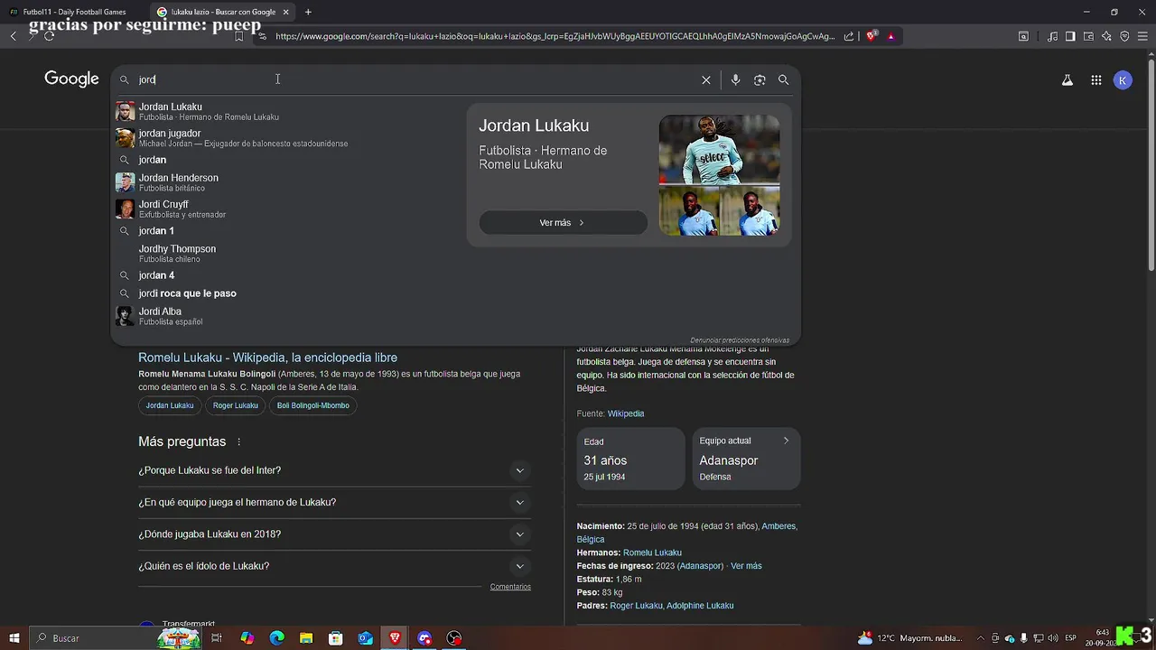Report offensive predictions link

click(740, 340)
